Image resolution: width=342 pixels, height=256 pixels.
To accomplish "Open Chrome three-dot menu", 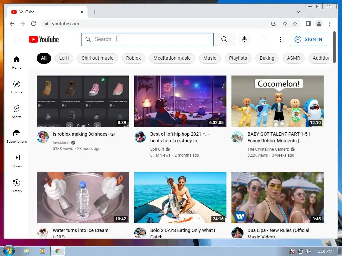I will pos(330,24).
